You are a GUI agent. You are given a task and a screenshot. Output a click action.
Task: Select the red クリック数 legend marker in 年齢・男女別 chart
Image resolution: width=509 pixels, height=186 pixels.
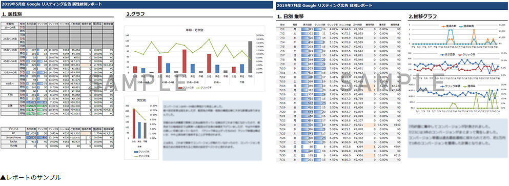[x=181, y=88]
